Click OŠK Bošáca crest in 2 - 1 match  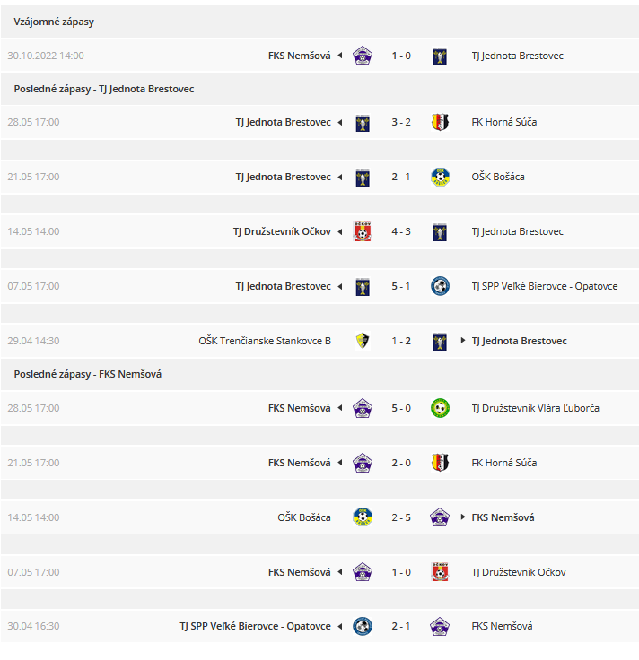coord(440,177)
